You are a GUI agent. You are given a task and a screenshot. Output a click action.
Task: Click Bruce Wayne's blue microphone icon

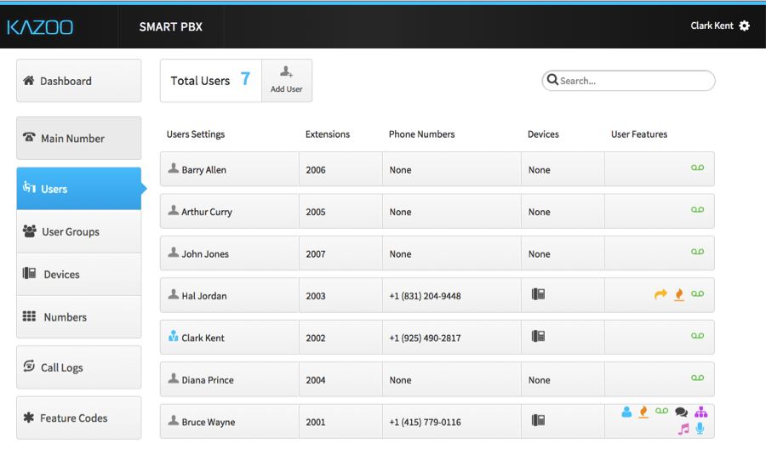700,428
